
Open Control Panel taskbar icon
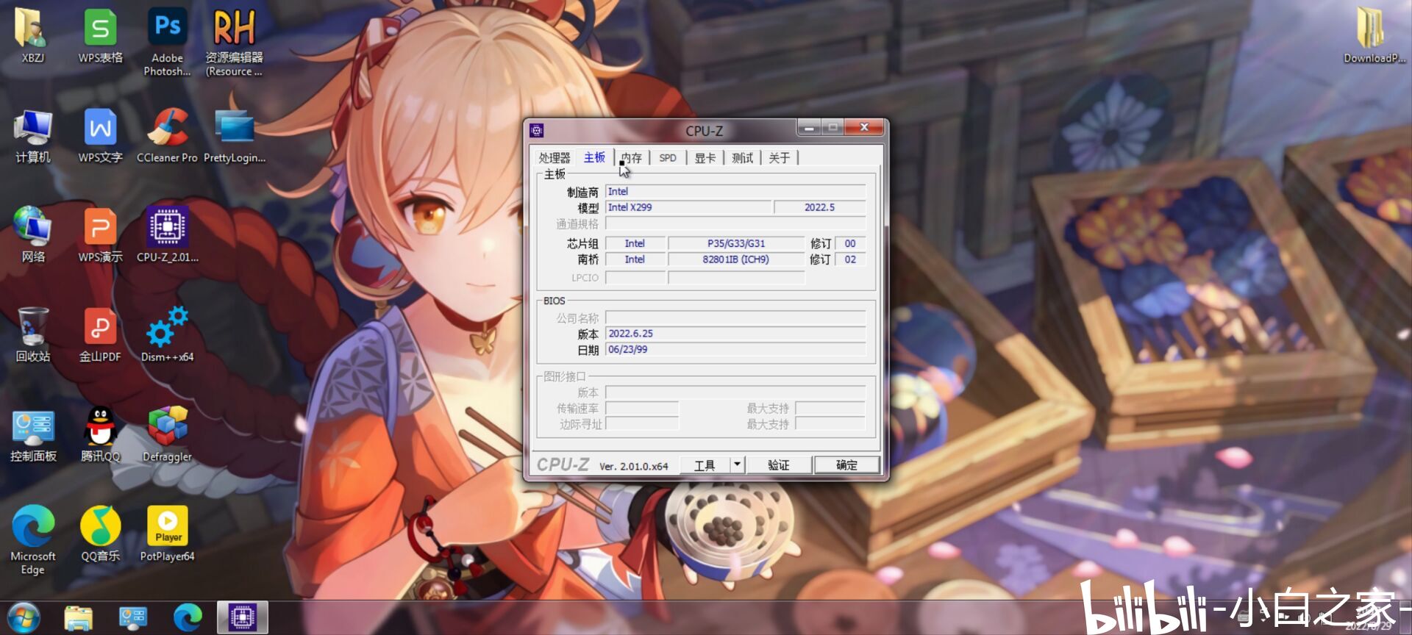tap(133, 618)
